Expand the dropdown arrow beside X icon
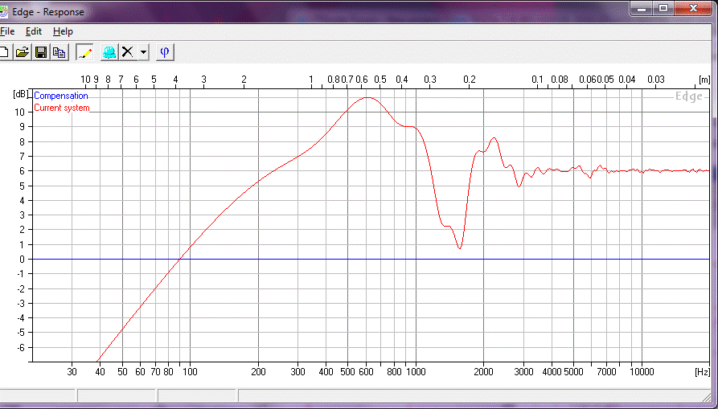 [x=143, y=52]
